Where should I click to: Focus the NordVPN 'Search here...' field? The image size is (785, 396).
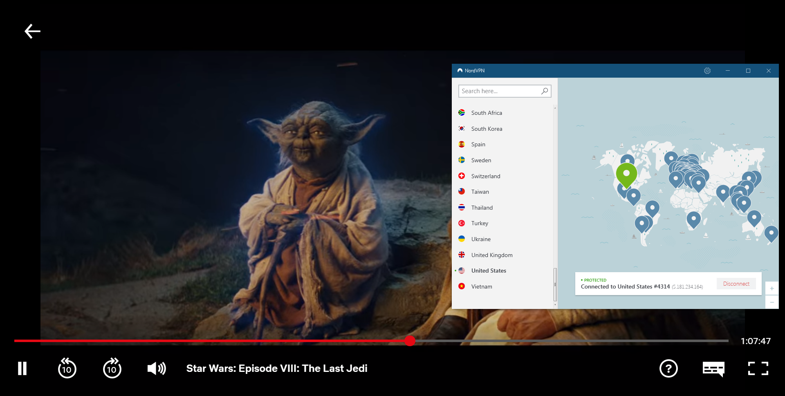505,91
